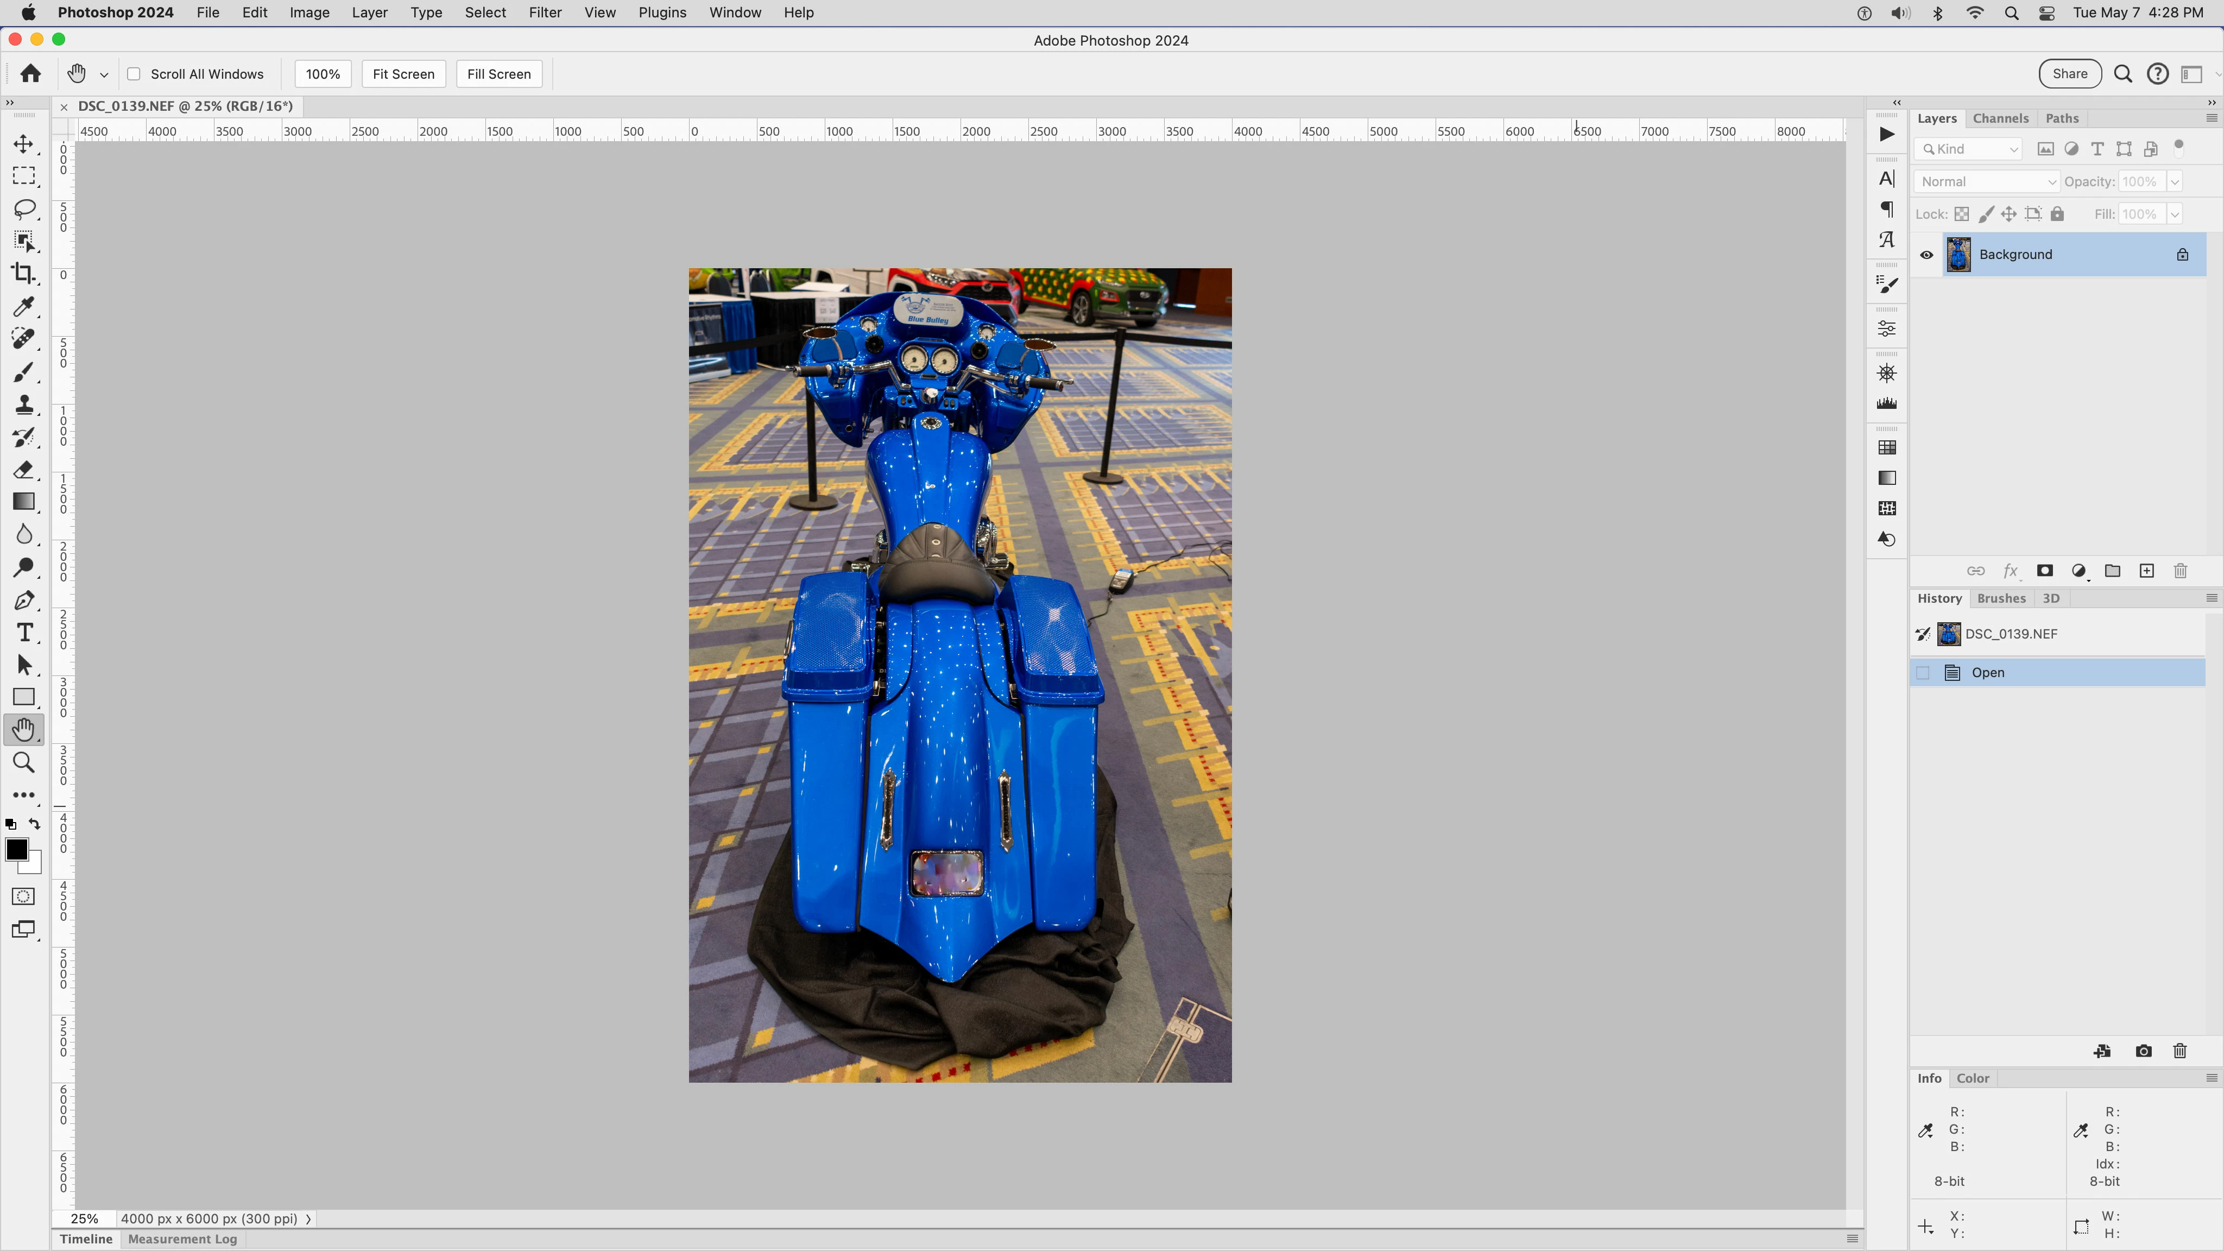Hide the Background layer visibility
The image size is (2224, 1251).
(1926, 255)
